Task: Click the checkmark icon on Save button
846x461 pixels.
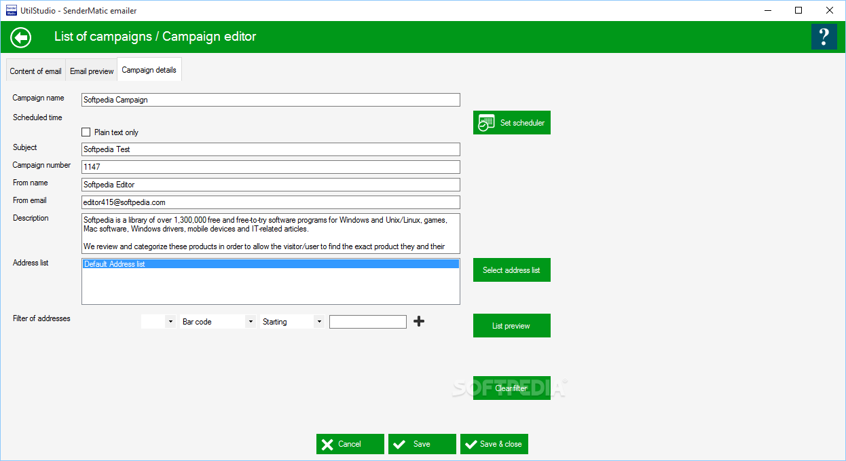Action: point(399,444)
